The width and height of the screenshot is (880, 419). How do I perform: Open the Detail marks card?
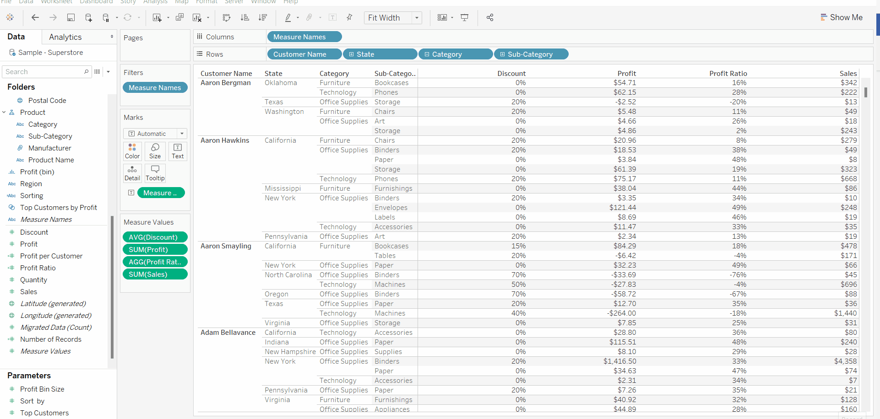click(132, 173)
